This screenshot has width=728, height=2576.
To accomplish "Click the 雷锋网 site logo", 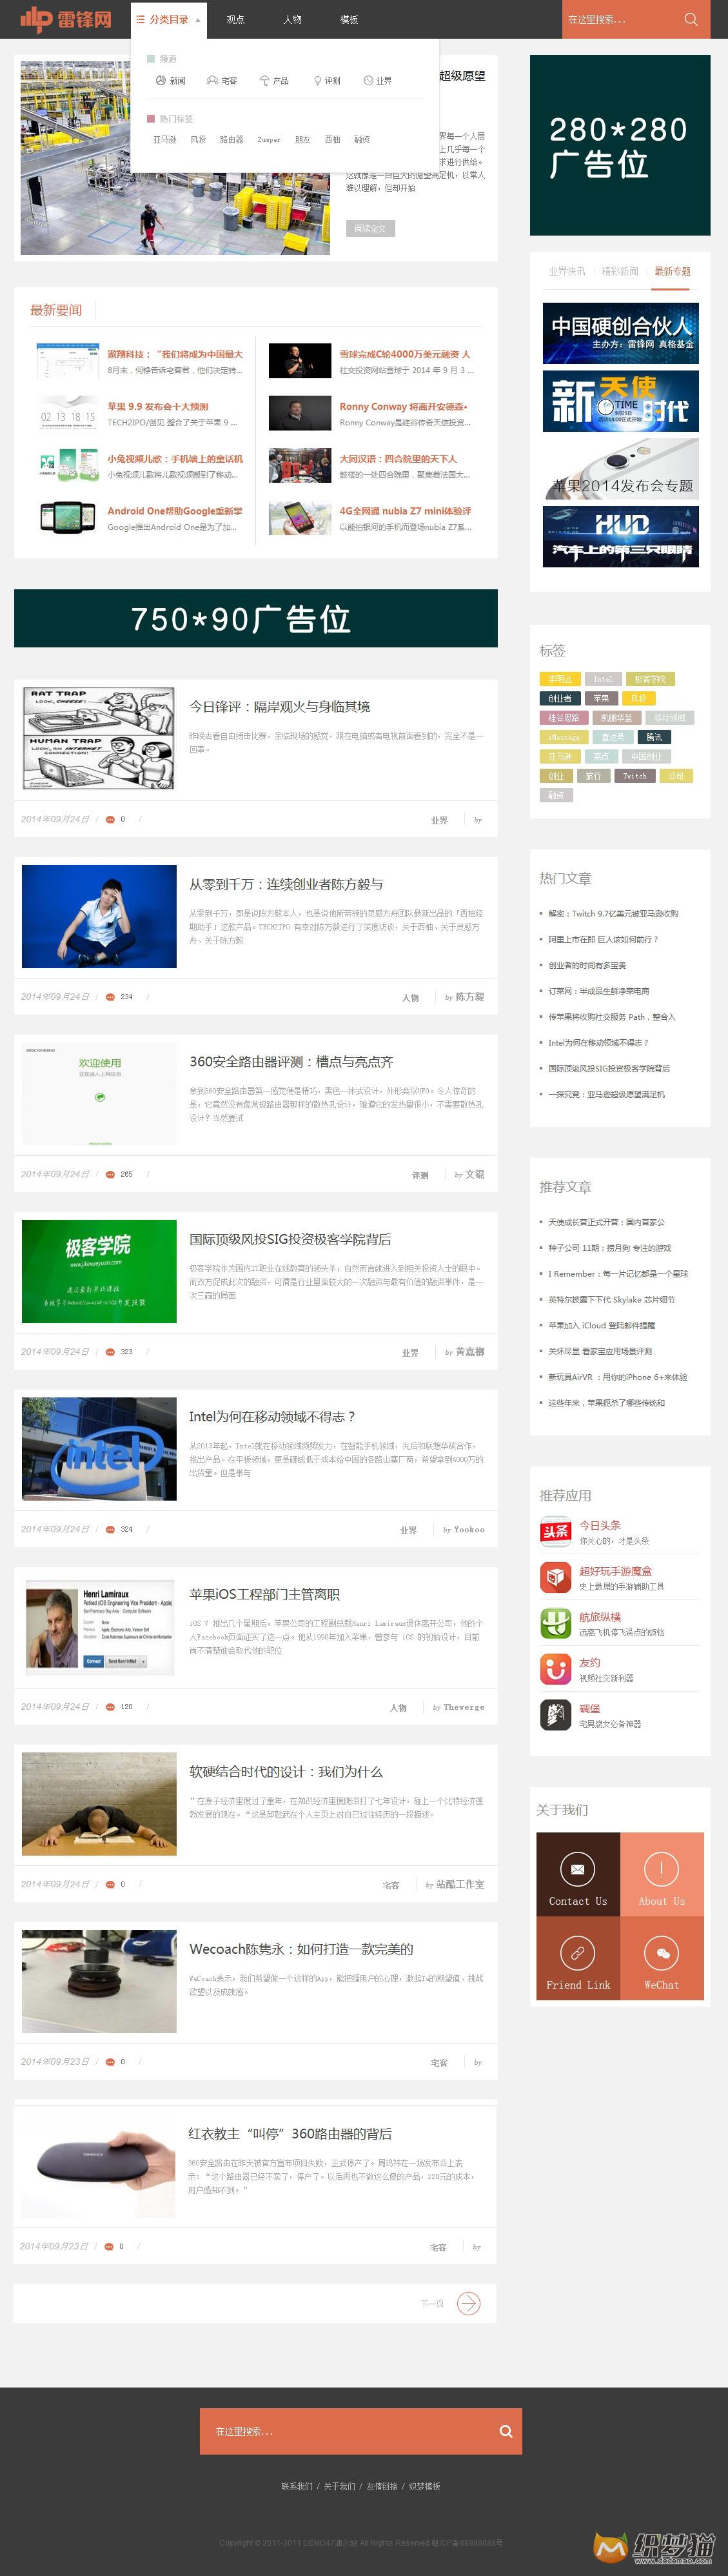I will pos(66,19).
